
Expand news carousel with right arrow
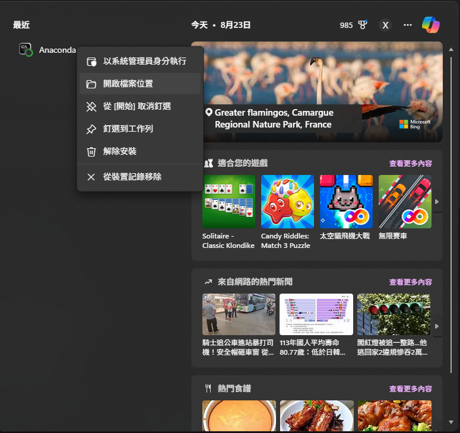pos(437,326)
